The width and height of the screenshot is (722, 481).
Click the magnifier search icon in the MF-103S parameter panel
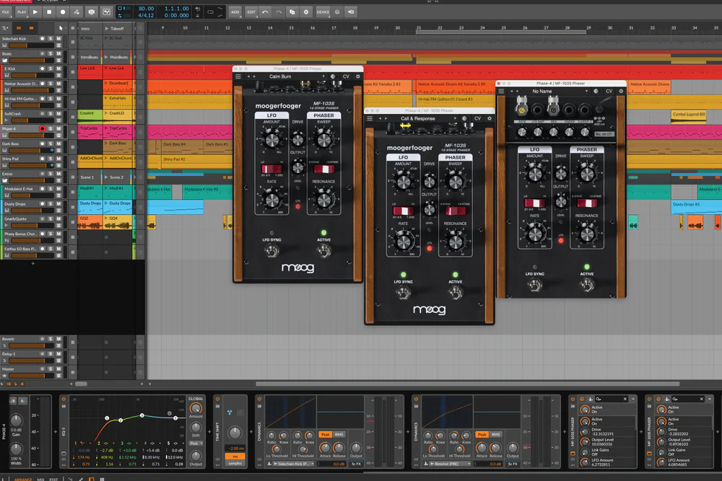(596, 399)
